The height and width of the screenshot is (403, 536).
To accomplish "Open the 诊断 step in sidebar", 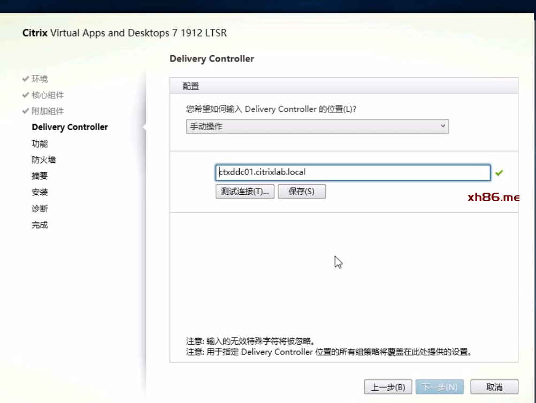I will pyautogui.click(x=40, y=208).
